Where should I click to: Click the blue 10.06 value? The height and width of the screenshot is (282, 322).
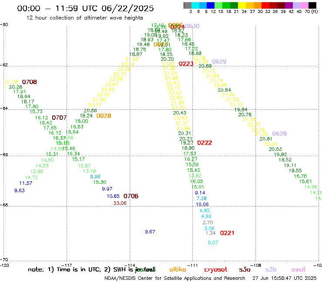pyautogui.click(x=202, y=204)
